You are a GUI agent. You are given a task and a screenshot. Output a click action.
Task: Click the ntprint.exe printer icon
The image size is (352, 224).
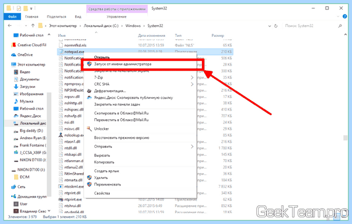60,199
